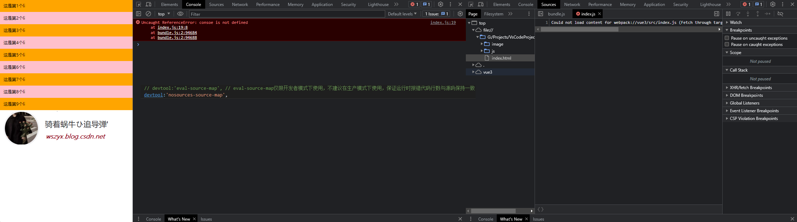Deactivate breakpoints icon in debugger toolbar
The width and height of the screenshot is (797, 222).
(x=780, y=14)
